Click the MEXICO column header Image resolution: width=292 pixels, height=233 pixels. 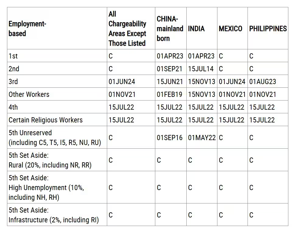click(x=230, y=29)
